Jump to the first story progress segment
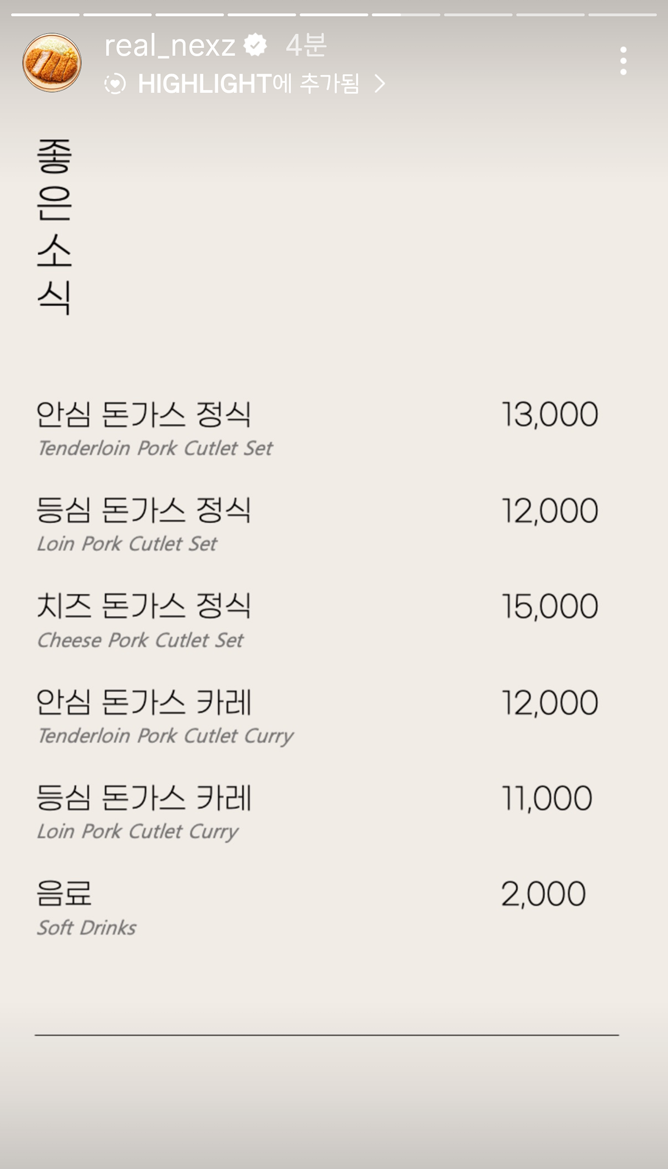This screenshot has width=668, height=1169. [x=45, y=14]
